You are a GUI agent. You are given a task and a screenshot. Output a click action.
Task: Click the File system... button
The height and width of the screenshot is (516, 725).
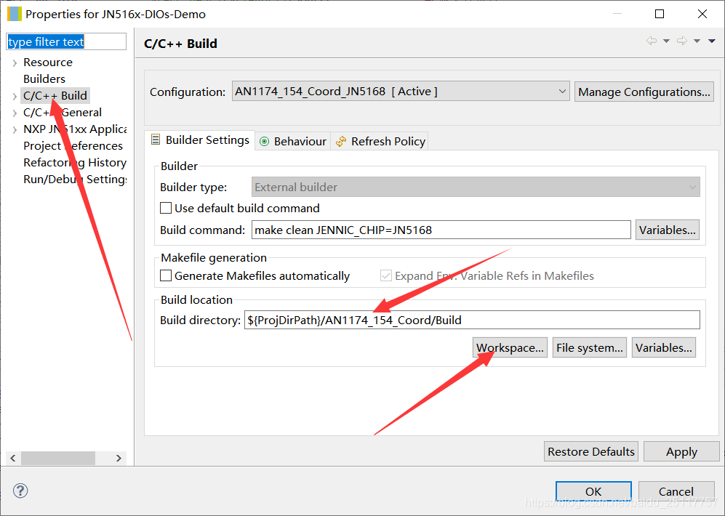point(590,347)
